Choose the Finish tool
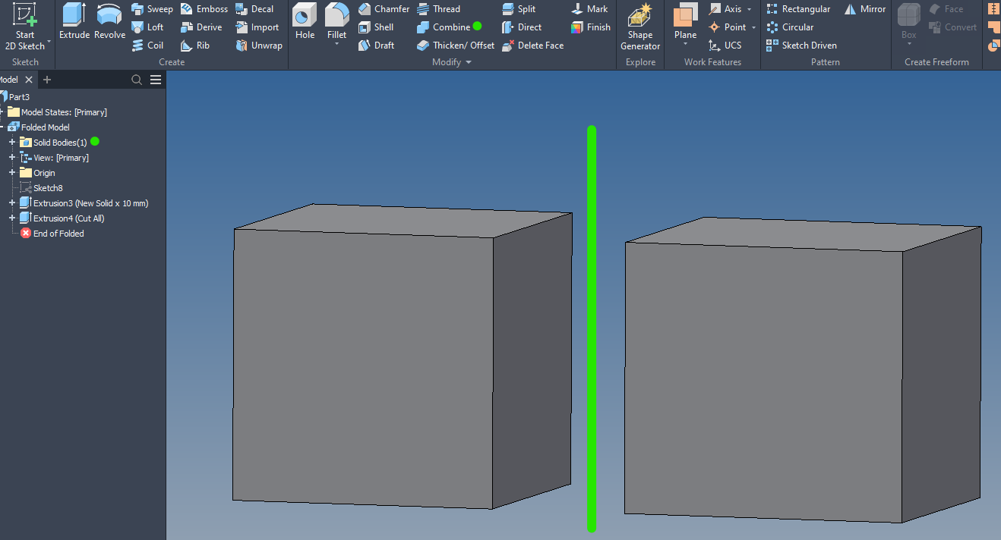The width and height of the screenshot is (1001, 540). (x=591, y=27)
